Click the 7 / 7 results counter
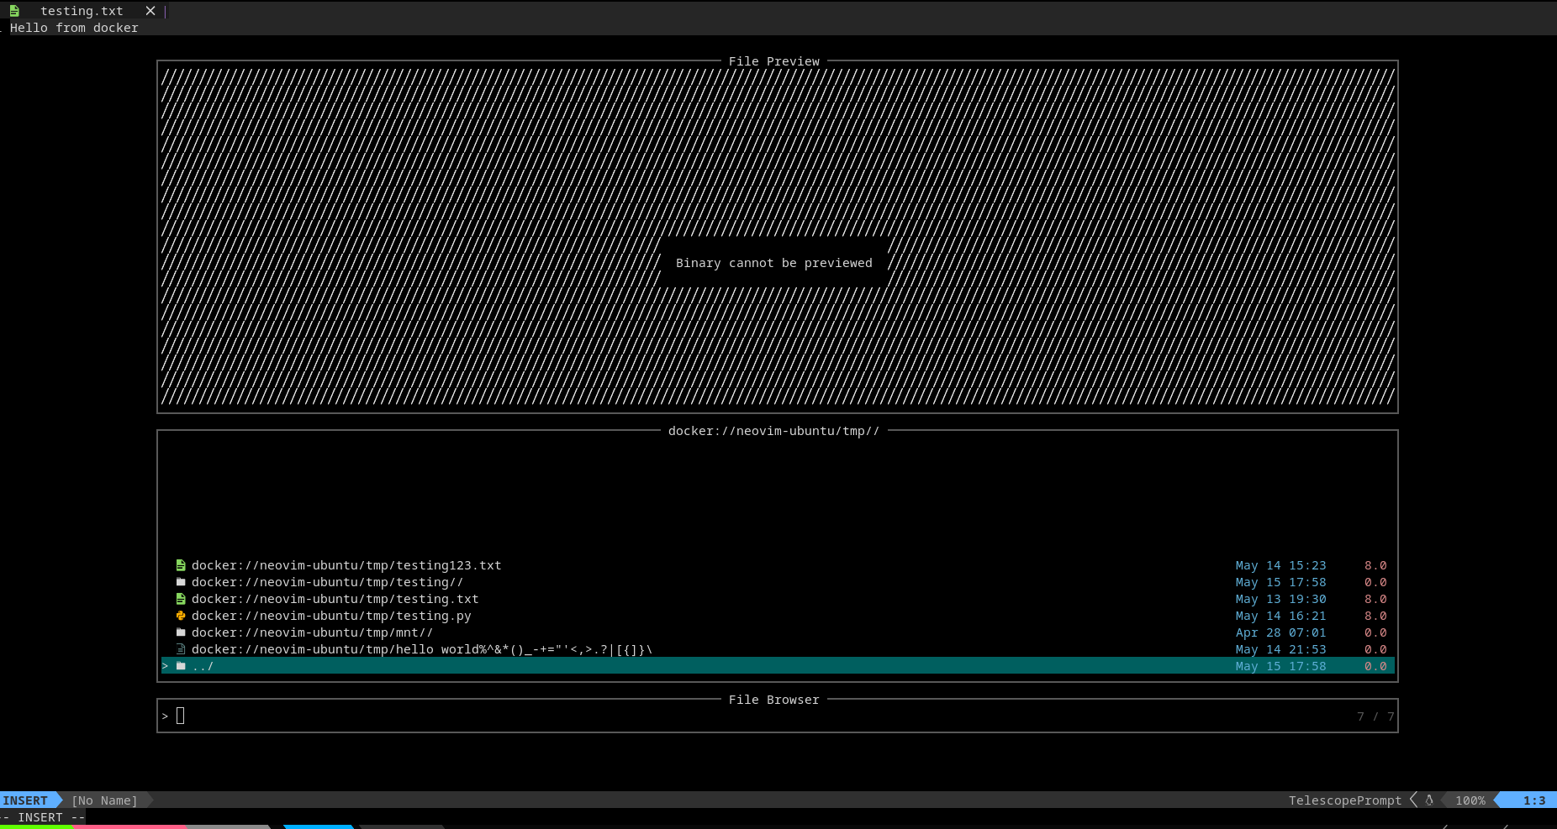This screenshot has height=829, width=1557. (x=1375, y=716)
